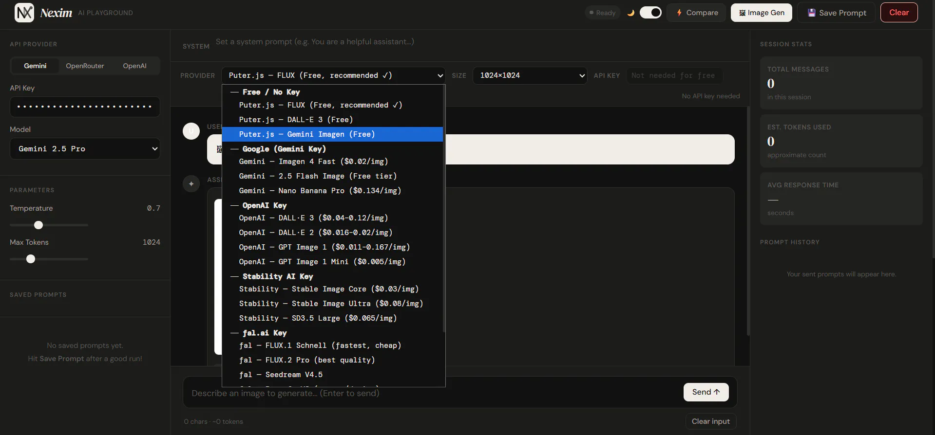Select Puter.js – FLUX (Free, recommended) option
935x435 pixels.
point(332,105)
